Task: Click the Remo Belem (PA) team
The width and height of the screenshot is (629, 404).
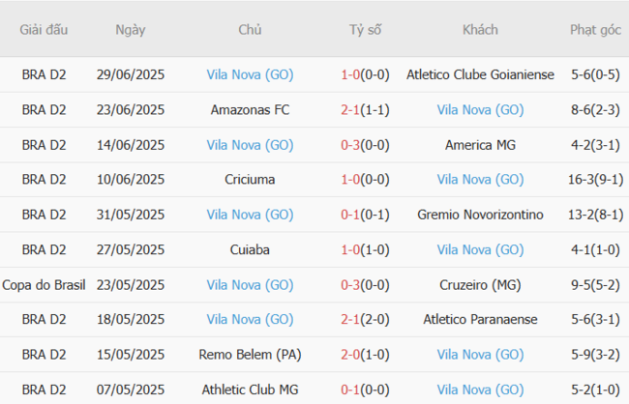Action: [250, 355]
